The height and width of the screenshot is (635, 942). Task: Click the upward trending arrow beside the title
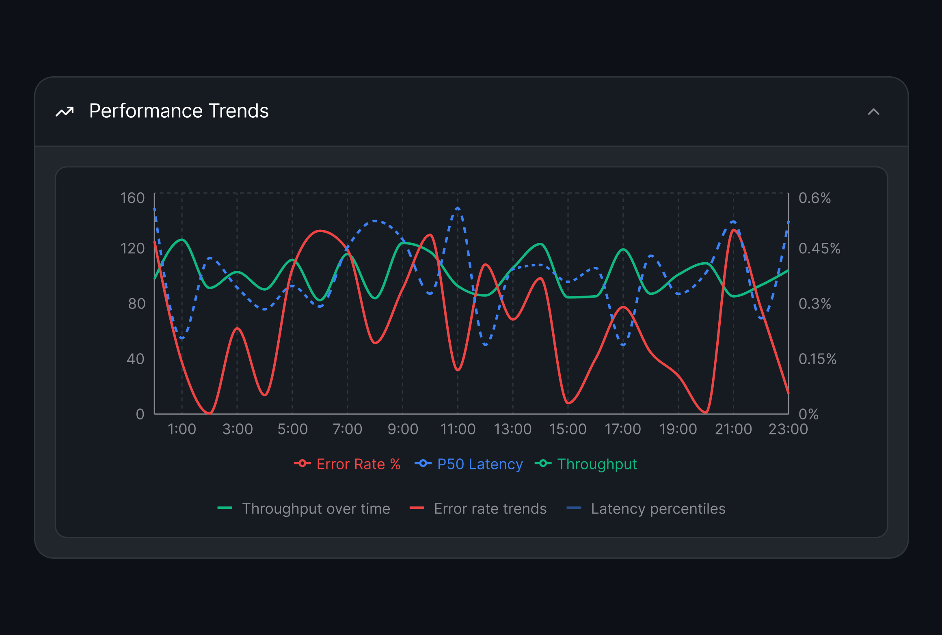coord(65,111)
